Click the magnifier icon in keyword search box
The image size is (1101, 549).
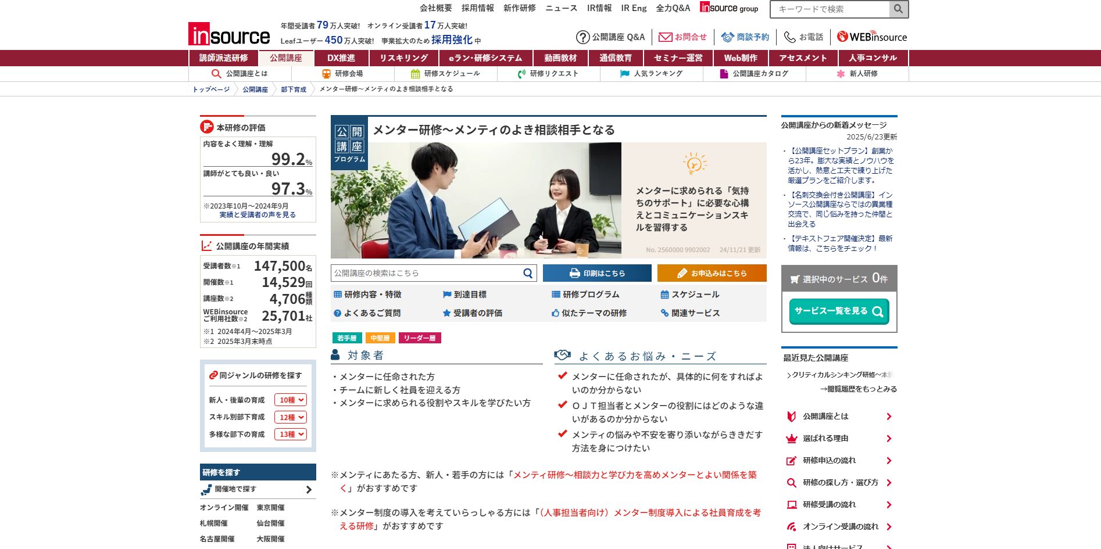[898, 9]
